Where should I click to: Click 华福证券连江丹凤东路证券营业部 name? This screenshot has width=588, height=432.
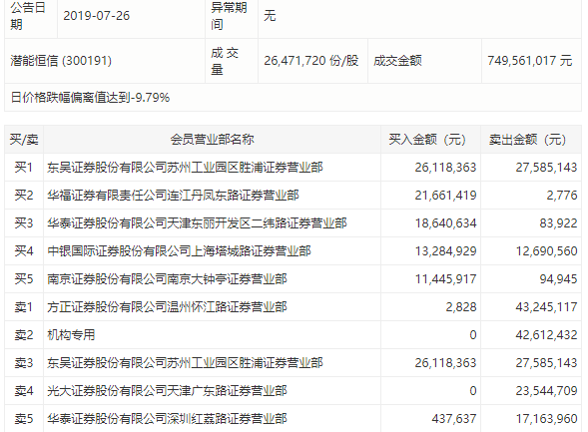point(173,196)
